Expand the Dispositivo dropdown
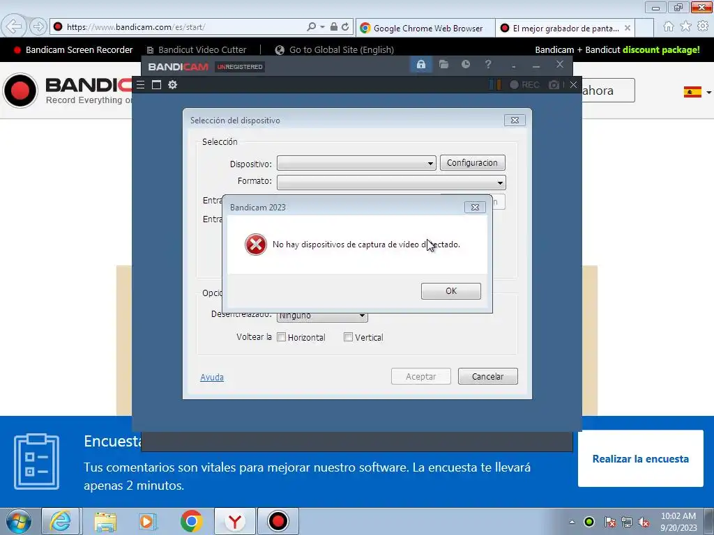 pos(356,163)
